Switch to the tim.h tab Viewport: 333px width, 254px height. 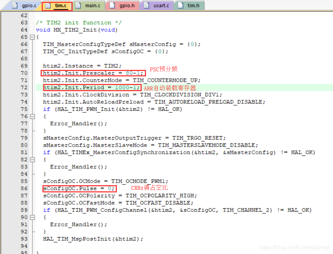(x=190, y=5)
